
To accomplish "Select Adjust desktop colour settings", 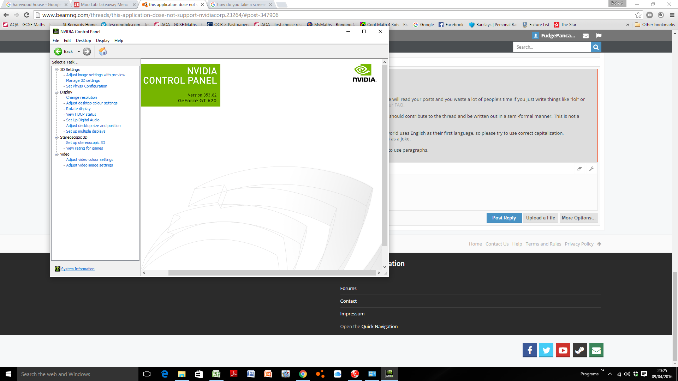I will pos(92,103).
